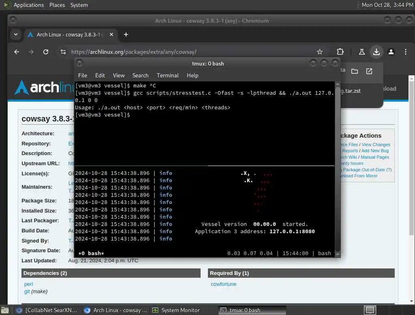Switch to Arch Linux - cowsay taskbar button
This screenshot has width=415, height=315.
click(x=116, y=310)
